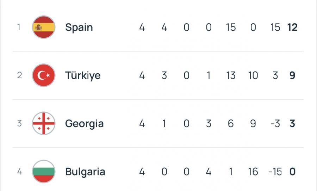Open the Türkiye team name link
The width and height of the screenshot is (317, 191).
[x=83, y=75]
